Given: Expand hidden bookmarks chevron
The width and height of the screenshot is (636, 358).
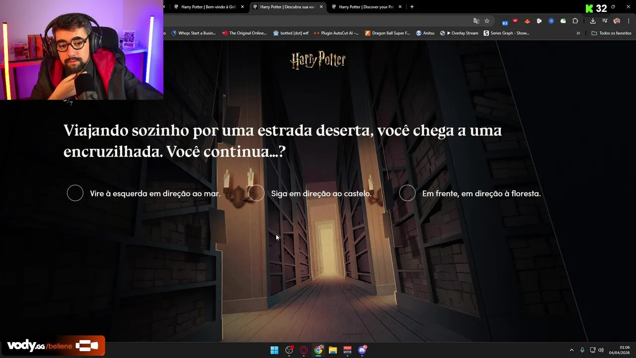Looking at the screenshot, I should coord(578,33).
